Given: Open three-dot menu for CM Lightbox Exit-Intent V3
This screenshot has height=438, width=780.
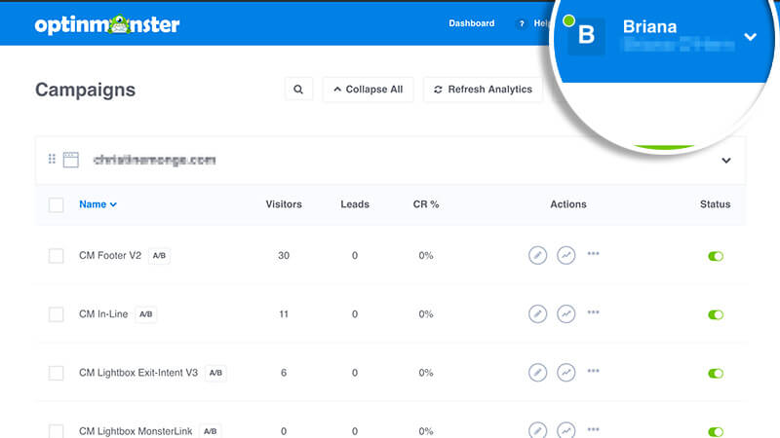Looking at the screenshot, I should click(x=593, y=372).
